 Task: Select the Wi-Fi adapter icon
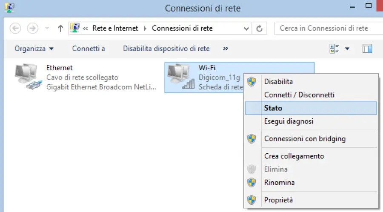click(181, 77)
